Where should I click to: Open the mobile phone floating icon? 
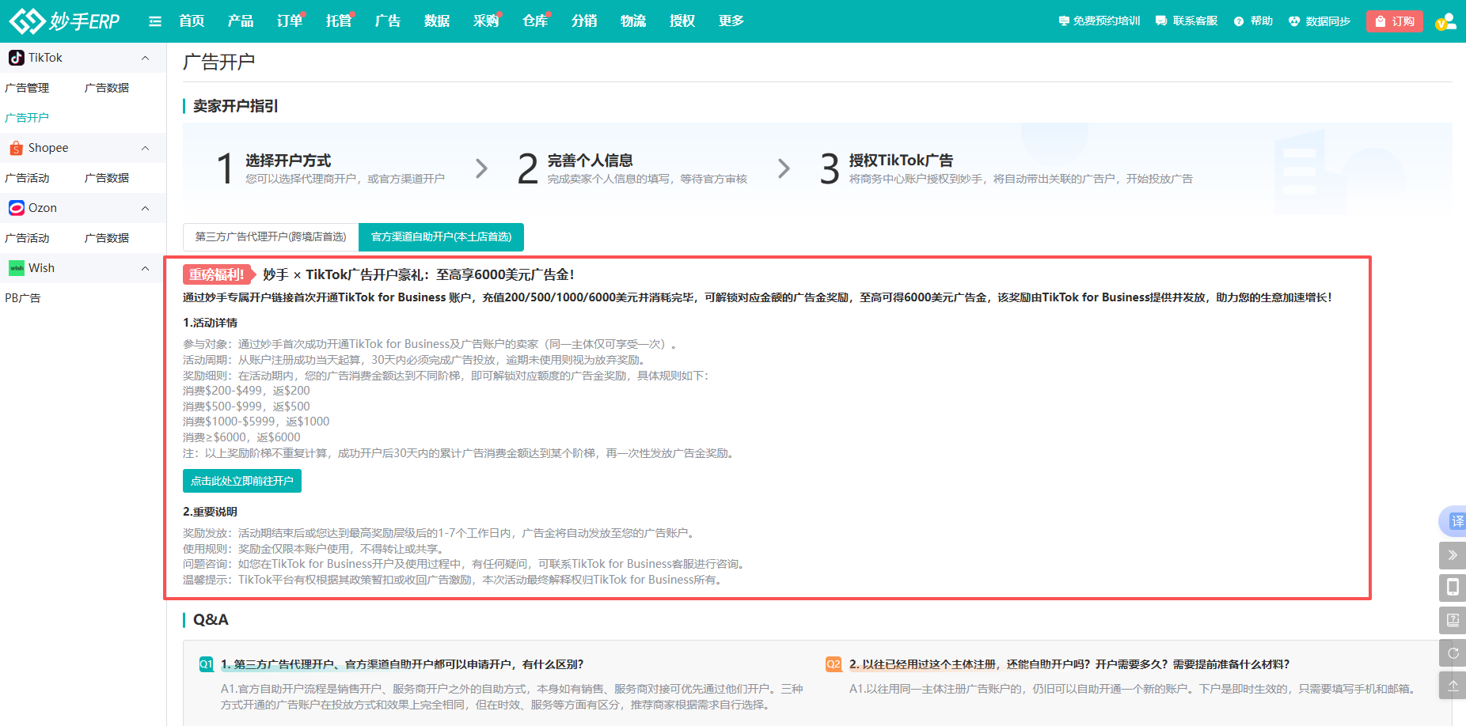click(1453, 588)
